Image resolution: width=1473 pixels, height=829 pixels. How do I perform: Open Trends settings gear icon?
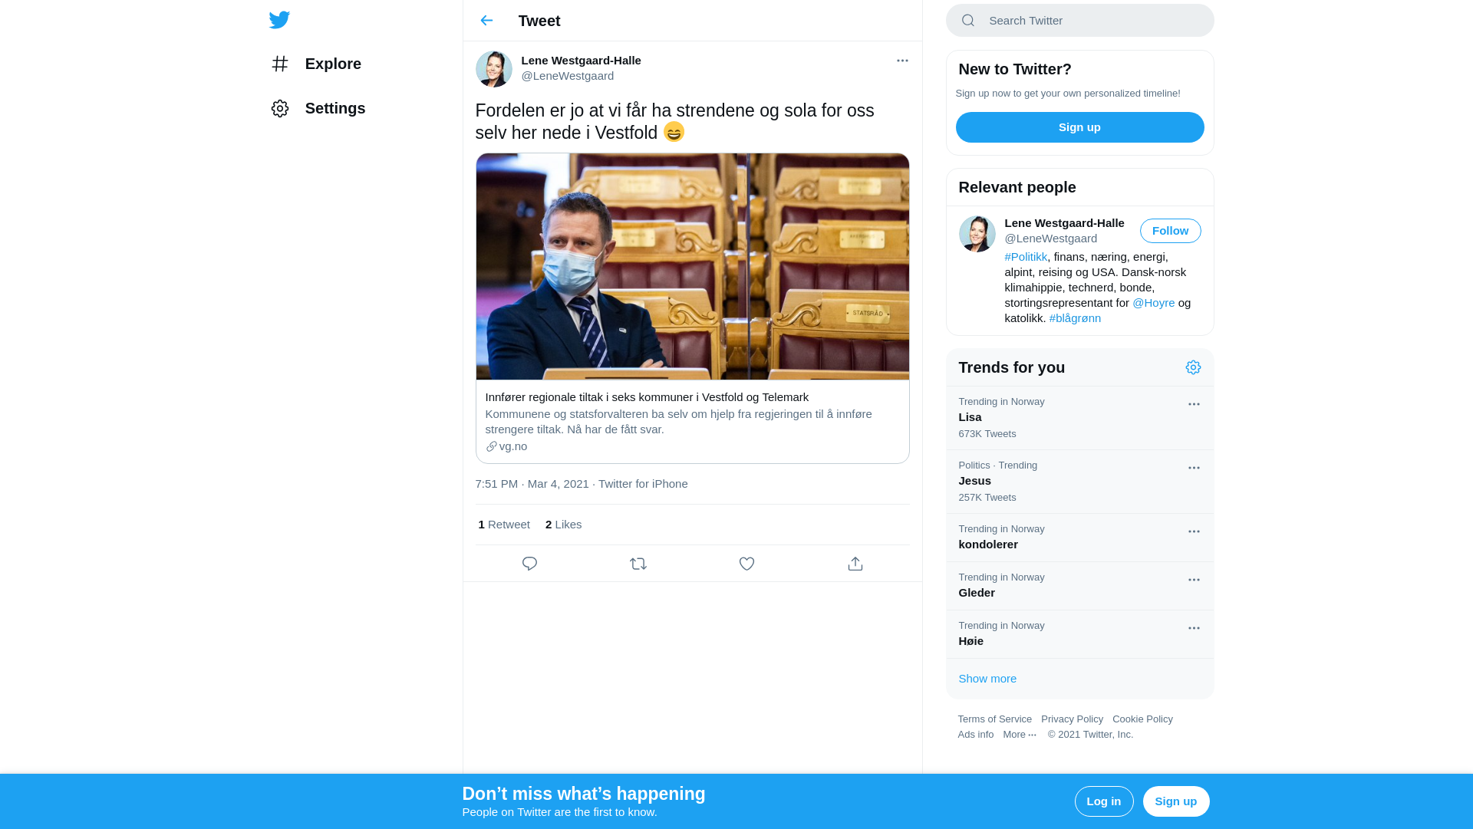click(x=1193, y=367)
